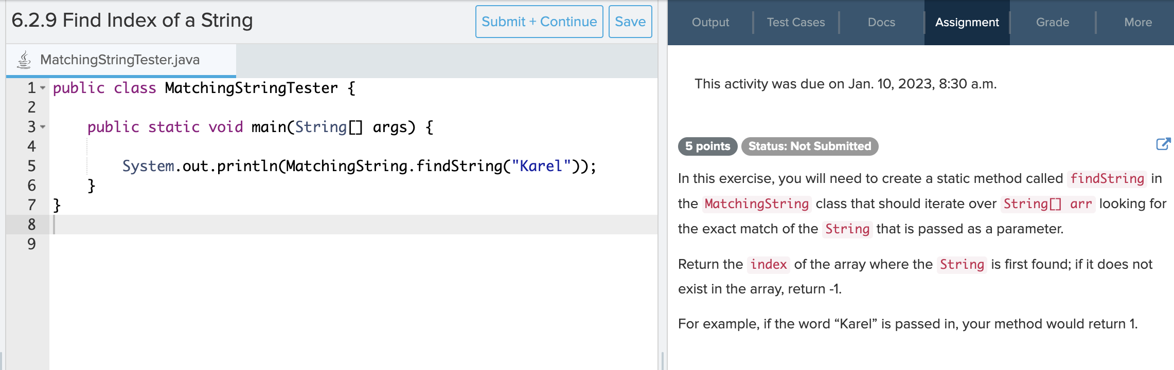
Task: Save the current code
Action: click(630, 22)
